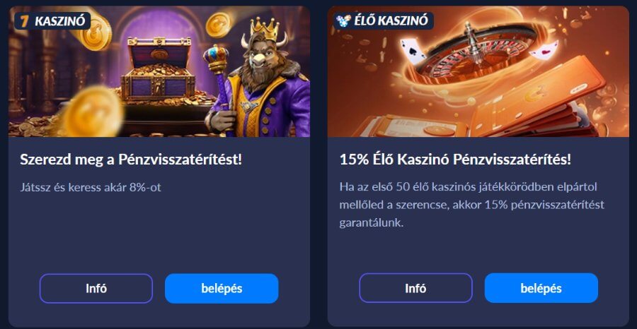This screenshot has width=637, height=329.
Task: Click the large blurred gold coin at bottom-left
Action: pyautogui.click(x=93, y=111)
